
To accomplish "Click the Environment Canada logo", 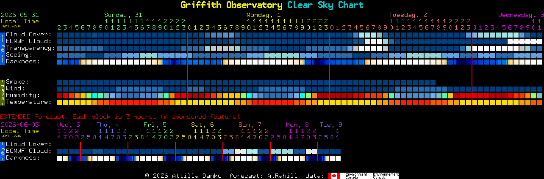I will click(x=364, y=176).
